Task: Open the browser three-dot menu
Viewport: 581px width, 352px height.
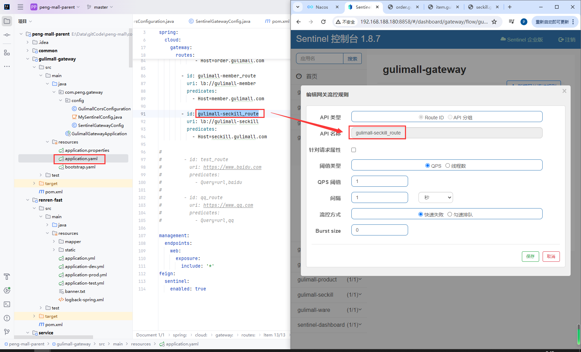Action: [573, 22]
